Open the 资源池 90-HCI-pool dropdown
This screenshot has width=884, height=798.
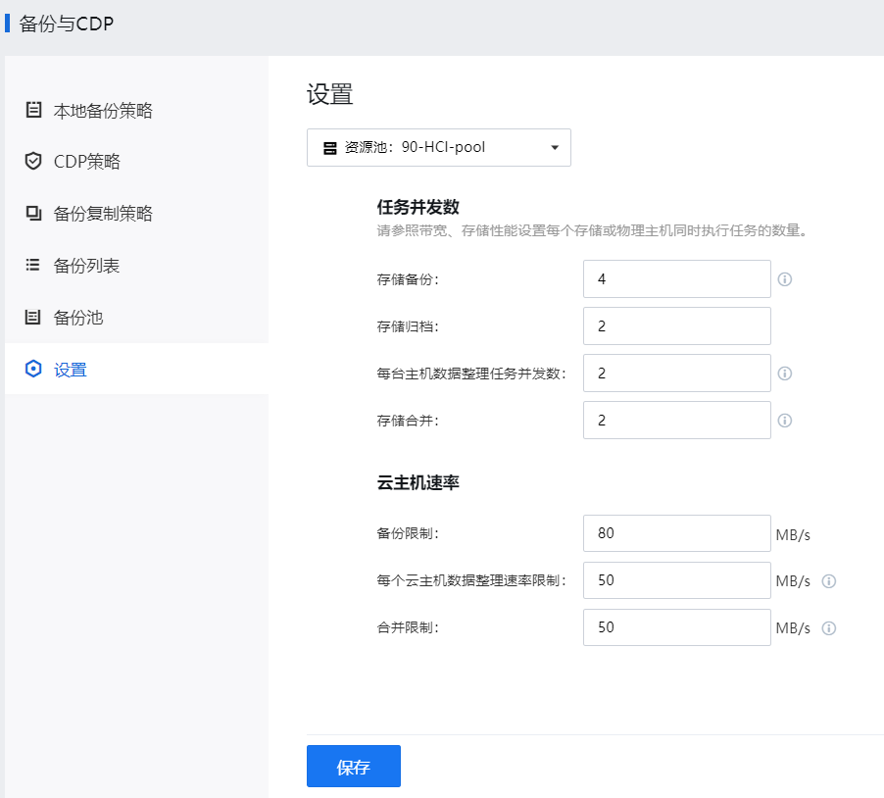click(438, 148)
